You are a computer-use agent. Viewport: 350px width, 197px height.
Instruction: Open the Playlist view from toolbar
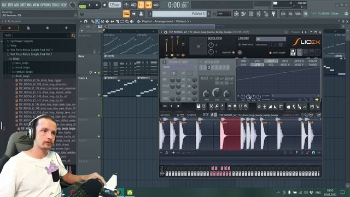[x=236, y=14]
